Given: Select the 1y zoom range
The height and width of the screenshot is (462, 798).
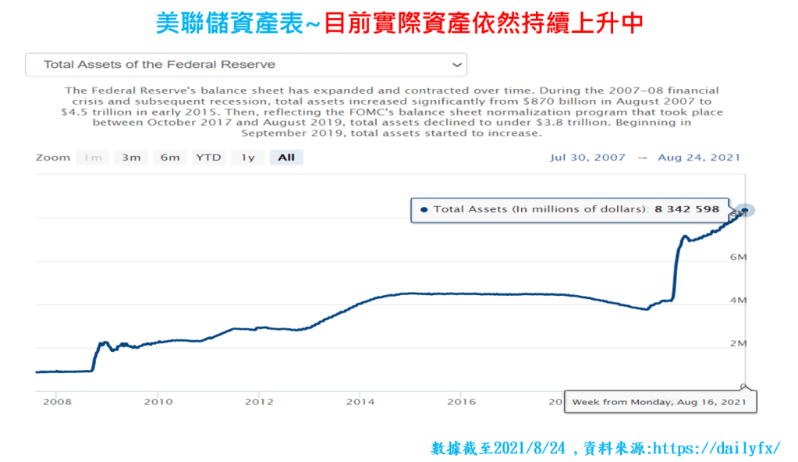Looking at the screenshot, I should tap(247, 158).
